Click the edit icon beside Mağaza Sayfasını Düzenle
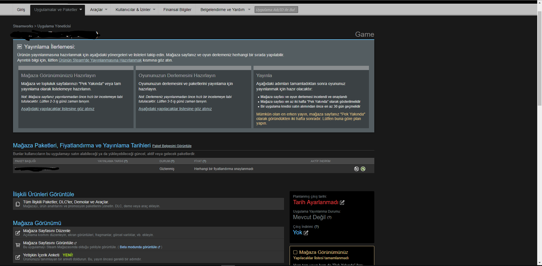This screenshot has height=266, width=542. click(x=18, y=233)
